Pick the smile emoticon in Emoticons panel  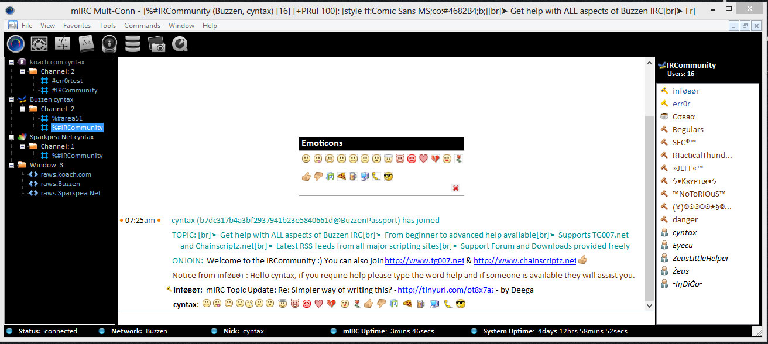[x=306, y=159]
